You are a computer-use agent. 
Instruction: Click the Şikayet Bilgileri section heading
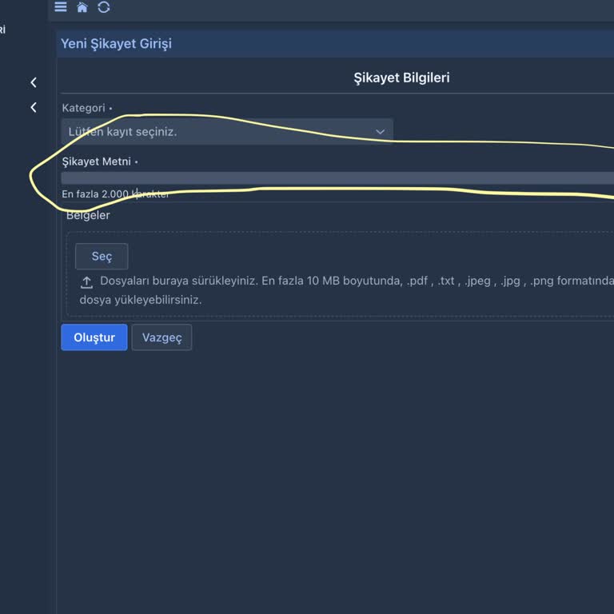point(401,78)
